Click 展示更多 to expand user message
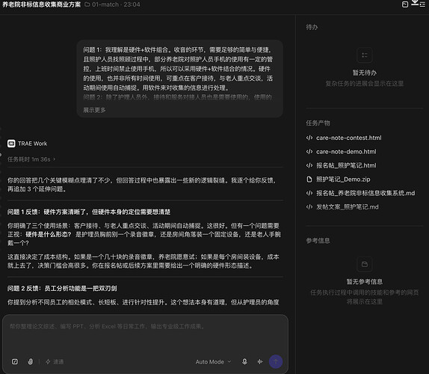Screen dimensions: 429x374 point(94,110)
